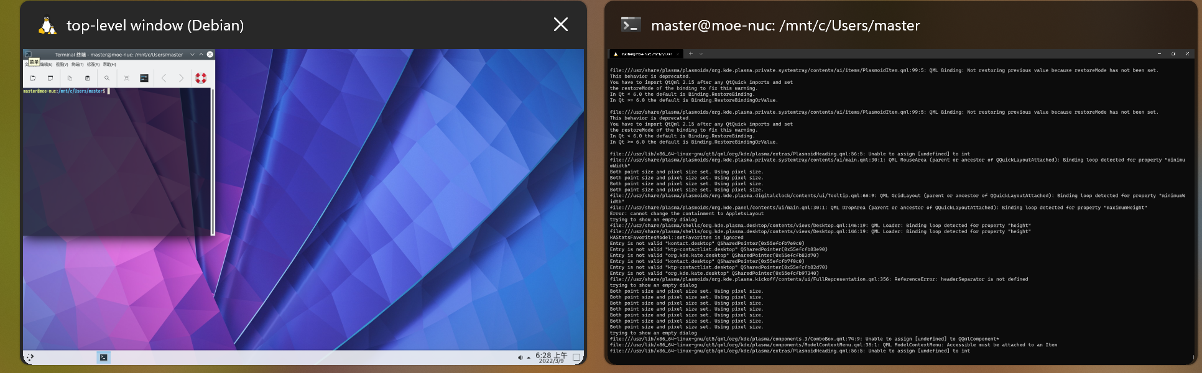Click the Debian terminal vertical scrollbar

(213, 162)
